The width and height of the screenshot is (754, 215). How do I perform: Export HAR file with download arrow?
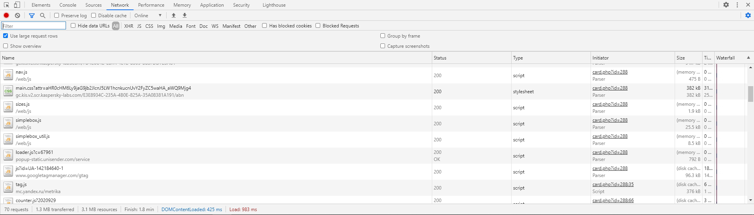(185, 15)
